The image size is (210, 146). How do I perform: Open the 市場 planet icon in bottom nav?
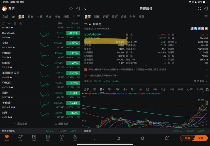20,138
